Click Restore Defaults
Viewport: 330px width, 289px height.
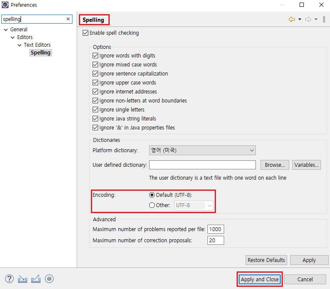coord(266,260)
